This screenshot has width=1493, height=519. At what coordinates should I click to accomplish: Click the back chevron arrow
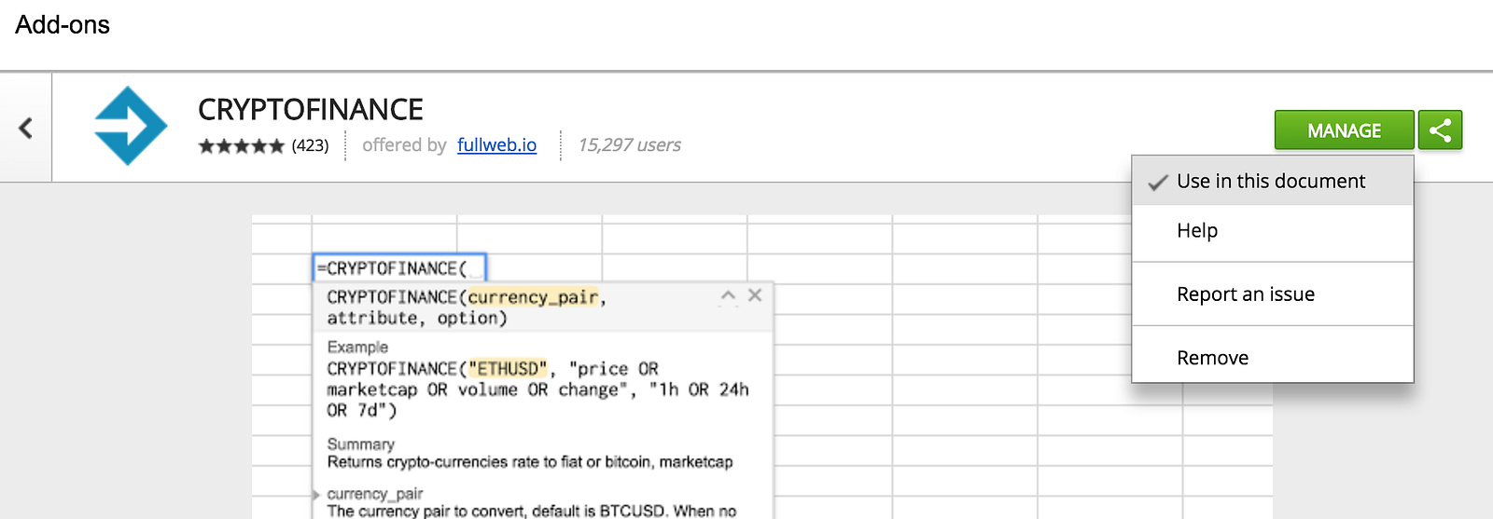tap(26, 128)
